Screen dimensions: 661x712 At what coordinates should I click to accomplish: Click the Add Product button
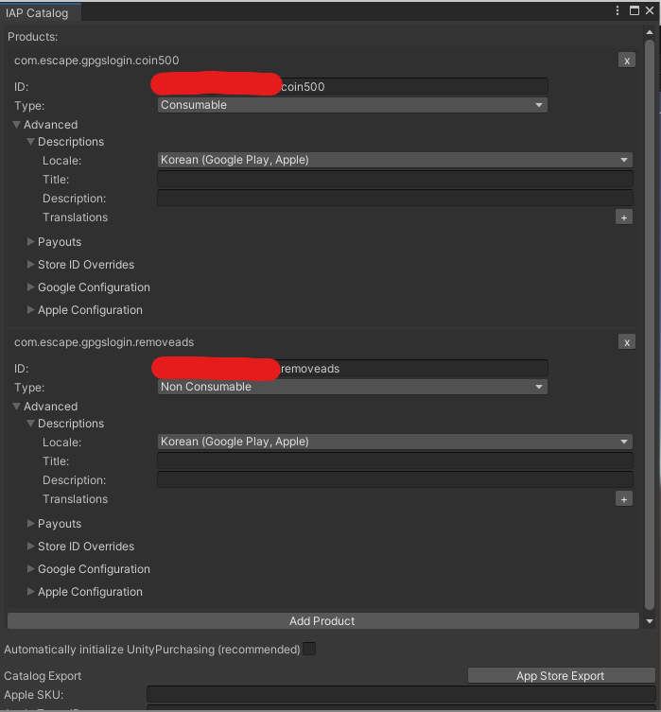click(322, 620)
